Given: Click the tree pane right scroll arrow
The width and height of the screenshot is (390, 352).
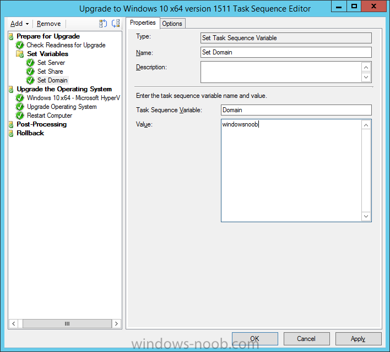Looking at the screenshot, I should 116,324.
